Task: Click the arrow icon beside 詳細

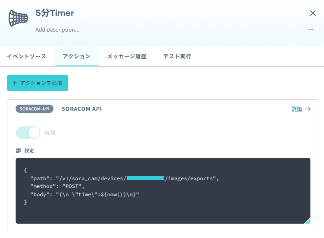Action: [308, 109]
